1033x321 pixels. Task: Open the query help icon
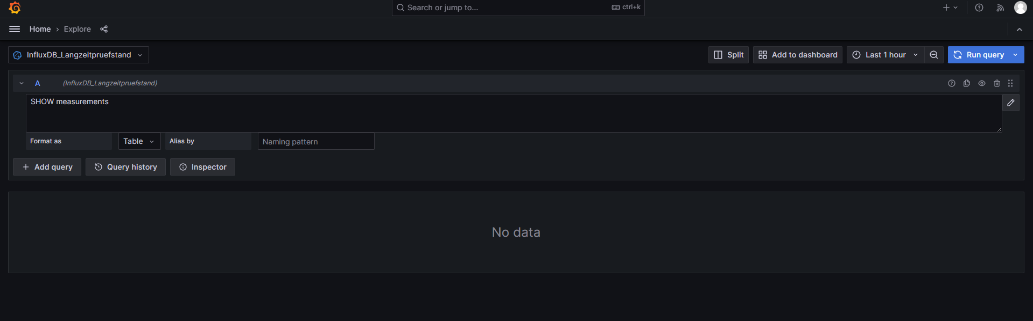tap(952, 83)
